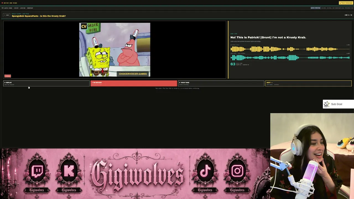Click the match score '63'
Viewport: 354px width, 199px height.
click(x=233, y=64)
